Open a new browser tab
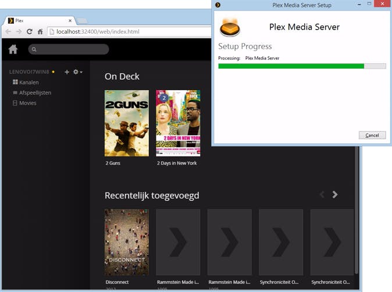The height and width of the screenshot is (292, 392). pyautogui.click(x=82, y=21)
